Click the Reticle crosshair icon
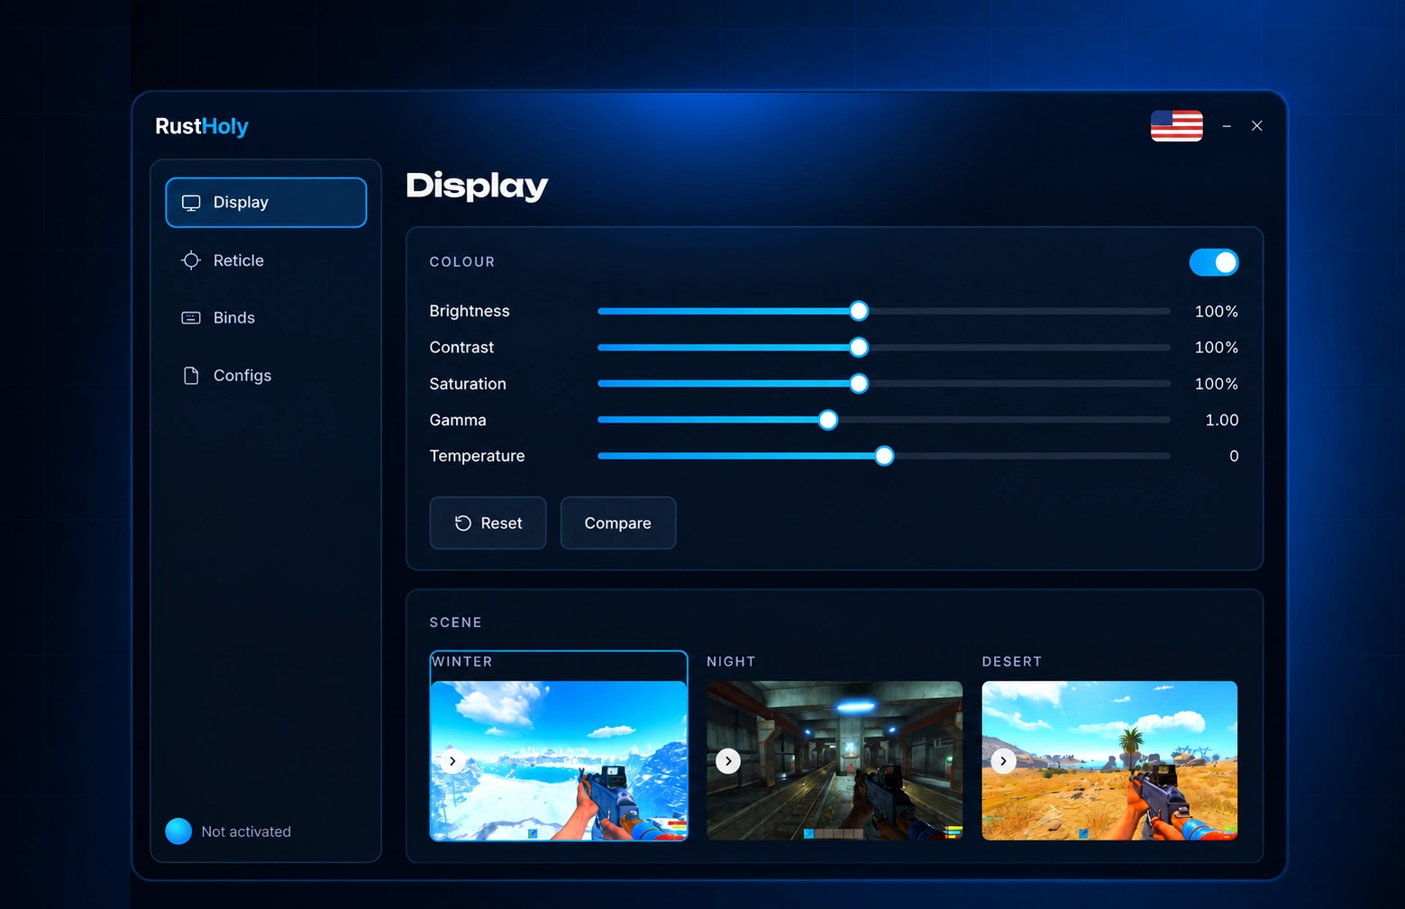 click(191, 260)
